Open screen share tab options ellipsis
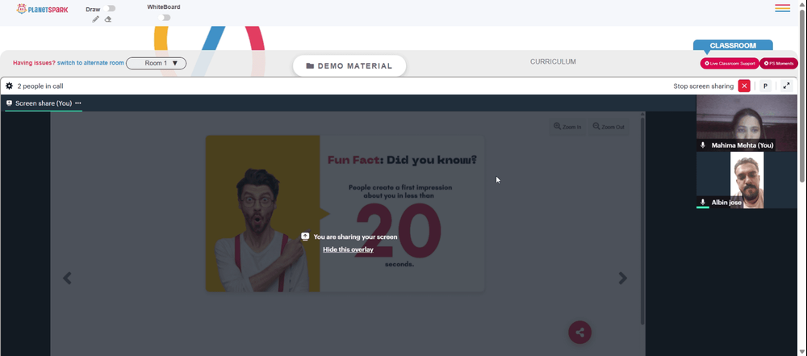Image resolution: width=807 pixels, height=356 pixels. 78,103
